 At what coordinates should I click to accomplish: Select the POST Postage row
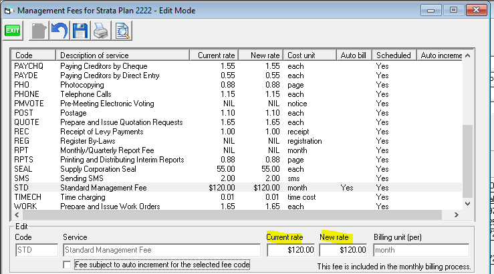click(237, 113)
